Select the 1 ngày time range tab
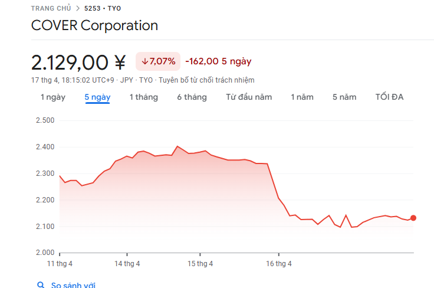This screenshot has width=434, height=288. tap(53, 97)
